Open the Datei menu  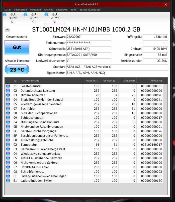[x=7, y=10]
